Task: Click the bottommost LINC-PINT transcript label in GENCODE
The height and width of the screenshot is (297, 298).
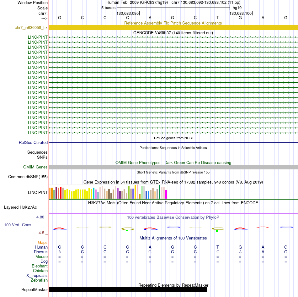Action: tap(38, 133)
